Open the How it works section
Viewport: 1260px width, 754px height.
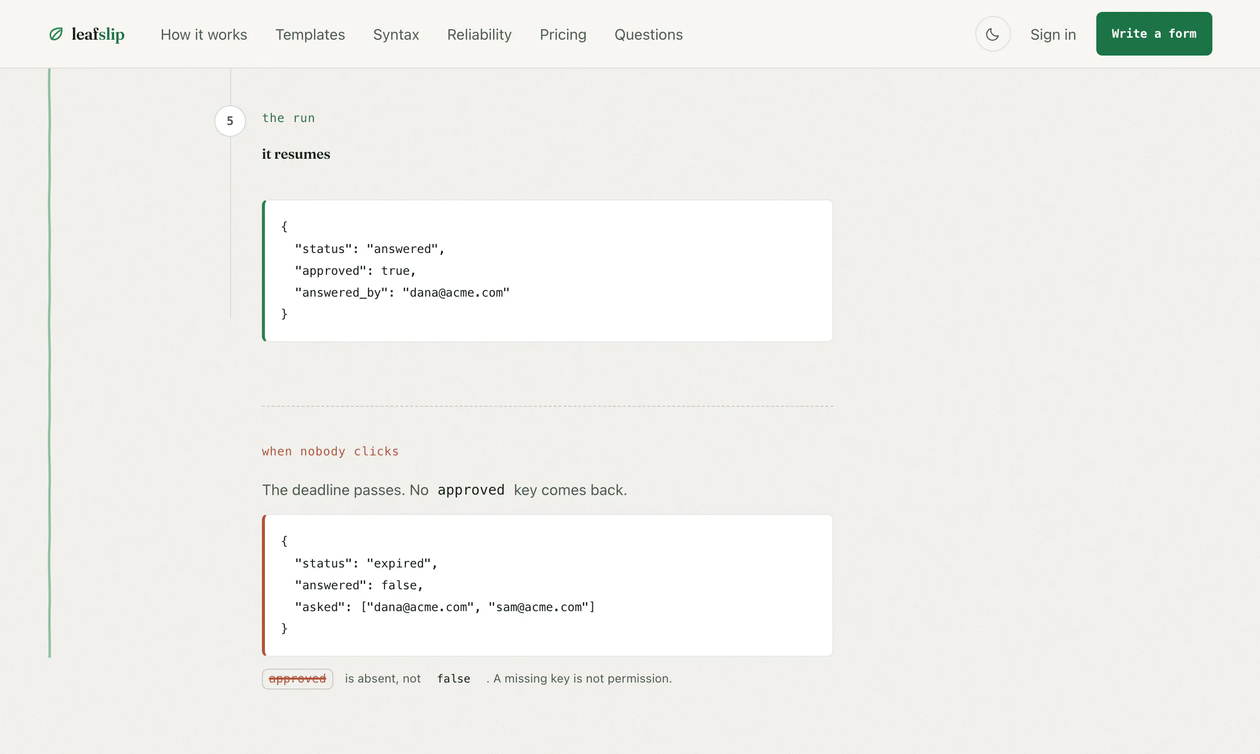204,35
